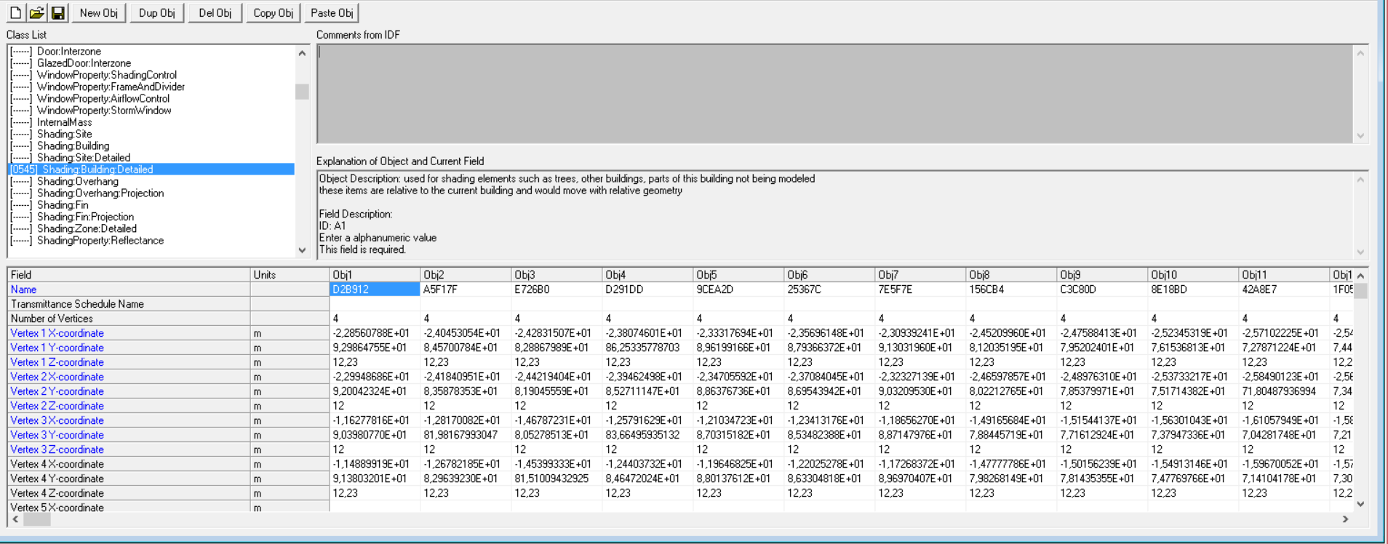Click the grid vertical scroll up arrow

pyautogui.click(x=1360, y=276)
